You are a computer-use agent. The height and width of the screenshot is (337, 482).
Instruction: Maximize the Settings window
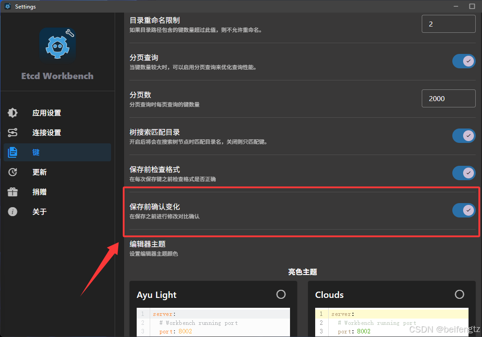(472, 6)
